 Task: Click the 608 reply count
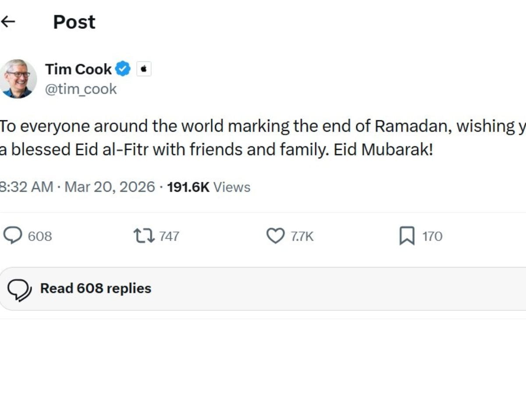[x=40, y=236]
